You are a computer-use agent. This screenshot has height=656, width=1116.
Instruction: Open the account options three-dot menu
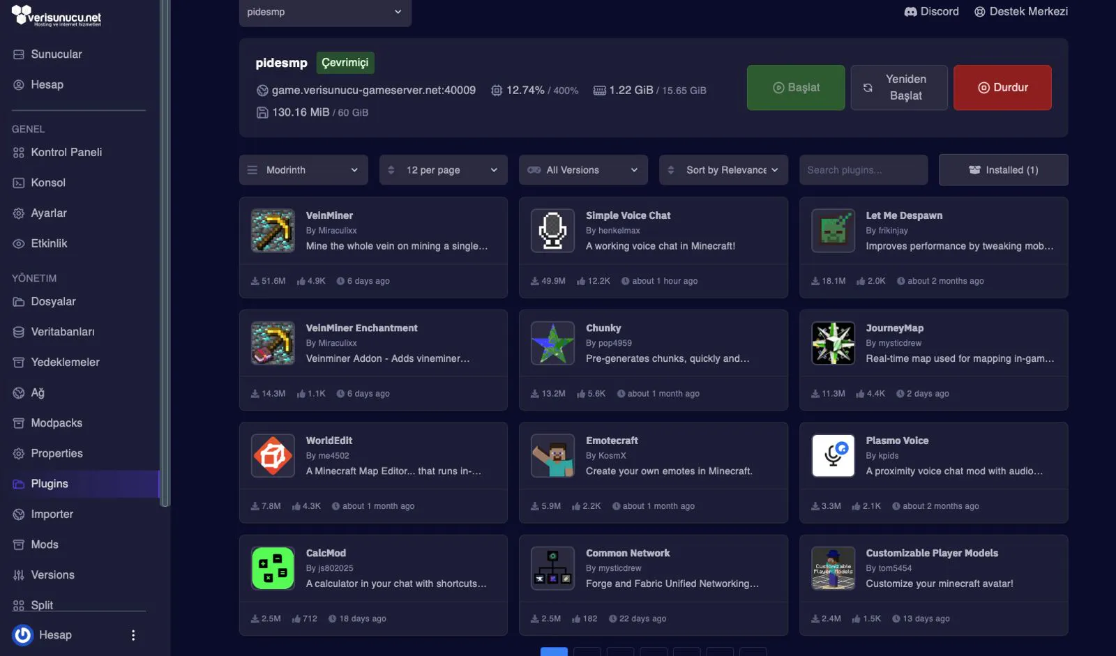point(133,635)
